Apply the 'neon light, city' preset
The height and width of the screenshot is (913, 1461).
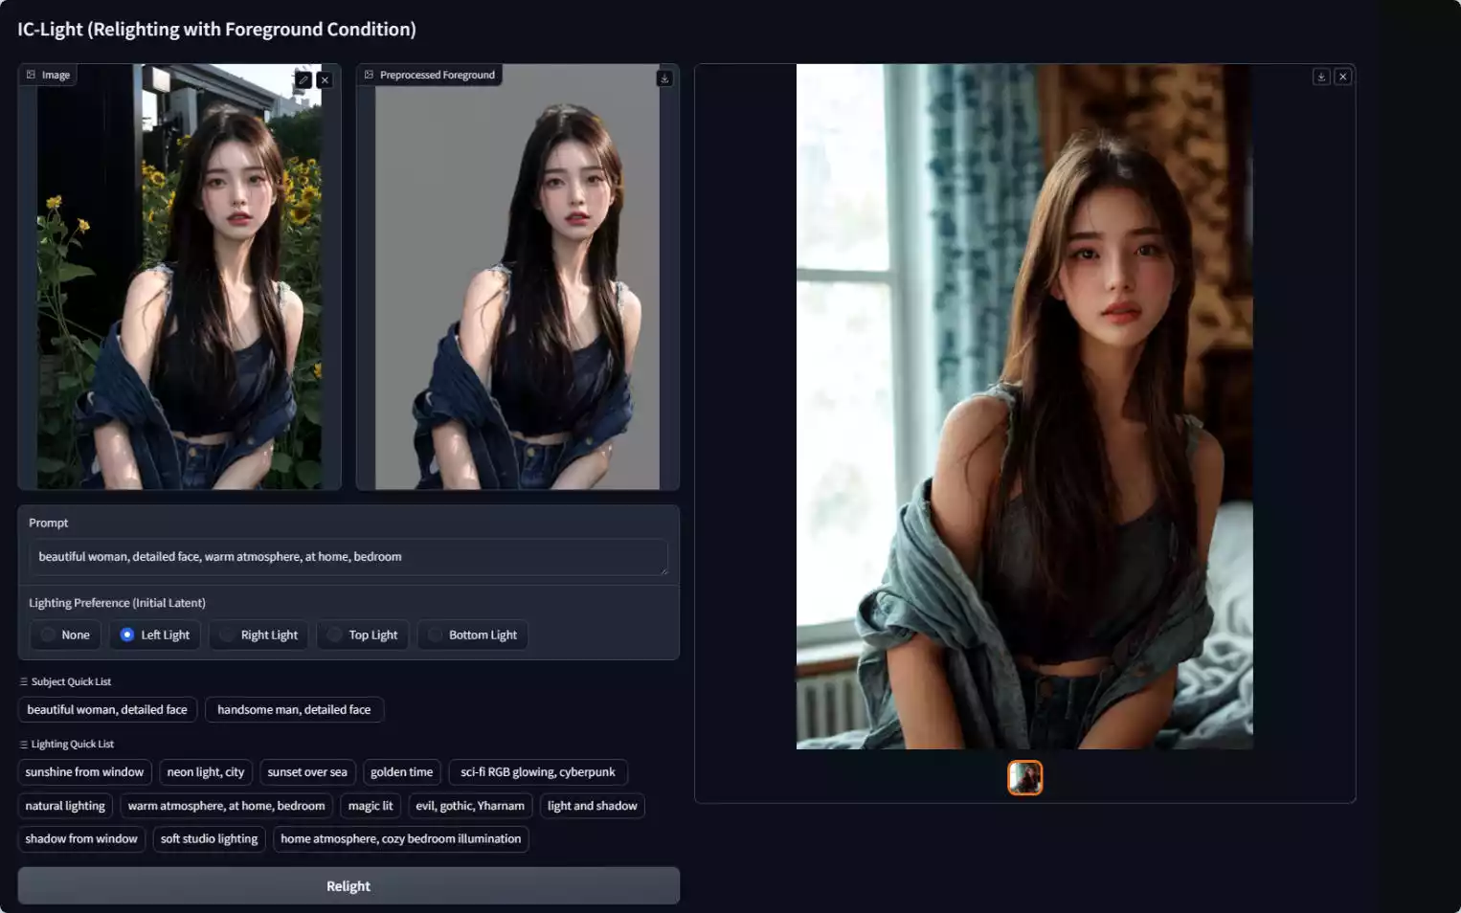pyautogui.click(x=206, y=772)
